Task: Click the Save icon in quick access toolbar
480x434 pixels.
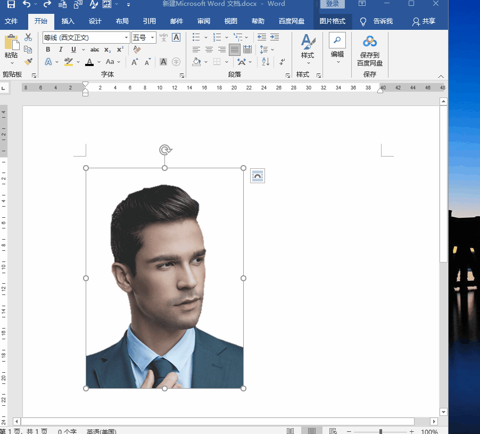Action: (11, 5)
